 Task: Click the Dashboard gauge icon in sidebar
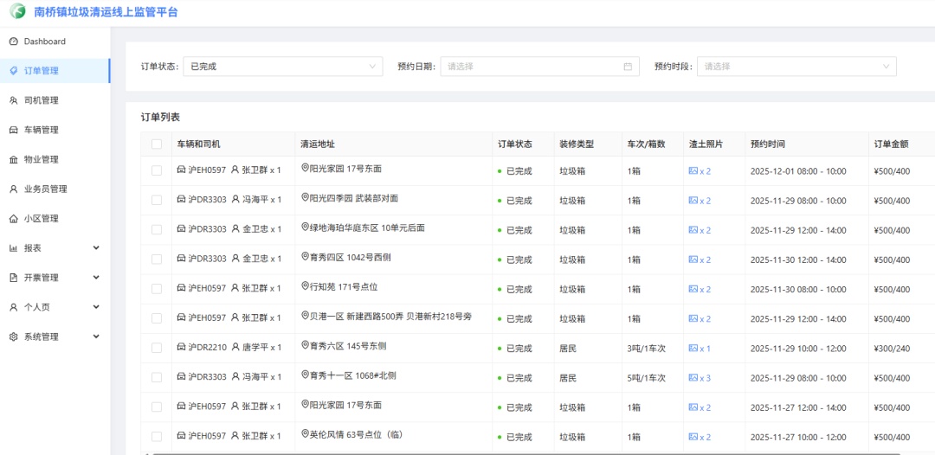click(x=13, y=42)
